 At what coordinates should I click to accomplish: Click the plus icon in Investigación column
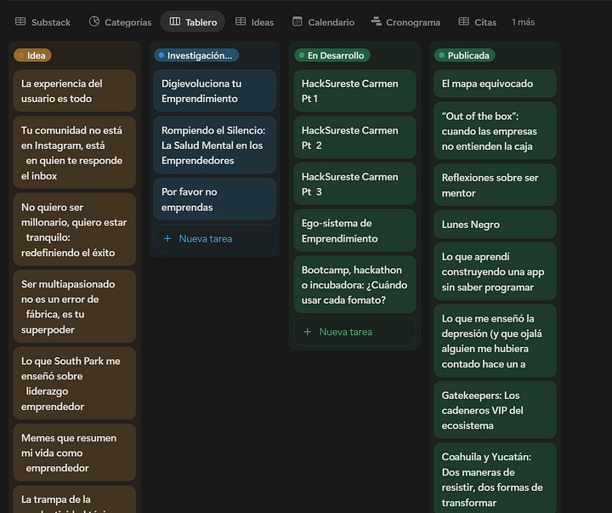click(167, 238)
